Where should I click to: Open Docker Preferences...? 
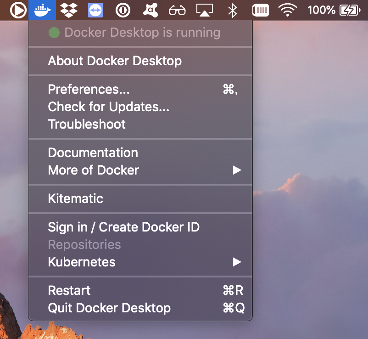140,89
